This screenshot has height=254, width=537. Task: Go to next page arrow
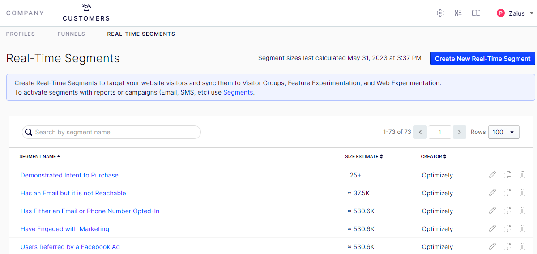[460, 132]
